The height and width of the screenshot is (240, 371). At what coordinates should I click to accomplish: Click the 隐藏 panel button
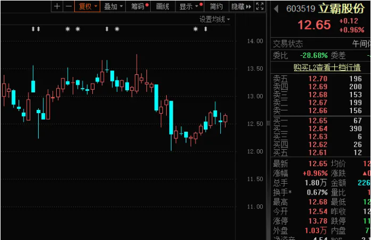point(241,7)
